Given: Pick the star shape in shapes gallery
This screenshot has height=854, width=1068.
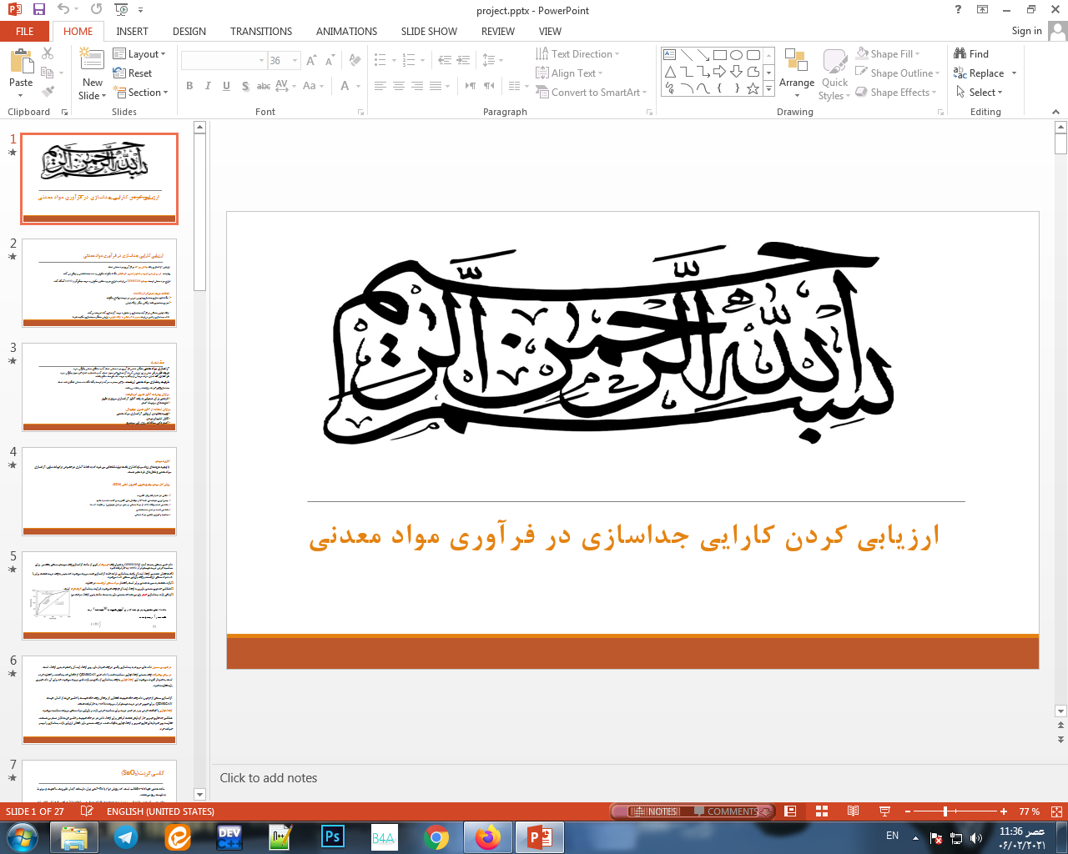Looking at the screenshot, I should pos(753,88).
